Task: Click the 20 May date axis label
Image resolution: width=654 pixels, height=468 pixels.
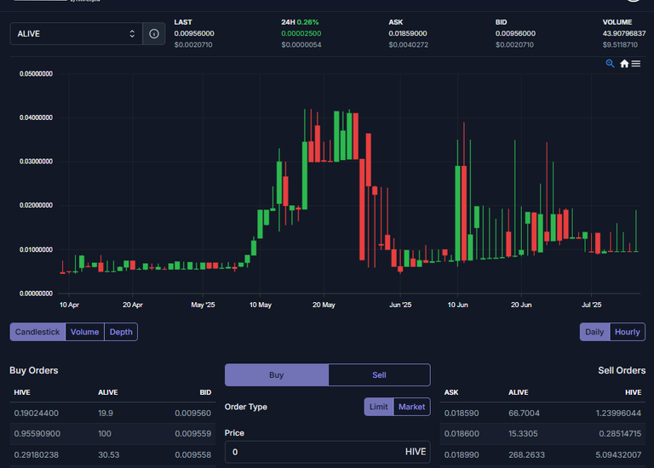Action: tap(324, 305)
